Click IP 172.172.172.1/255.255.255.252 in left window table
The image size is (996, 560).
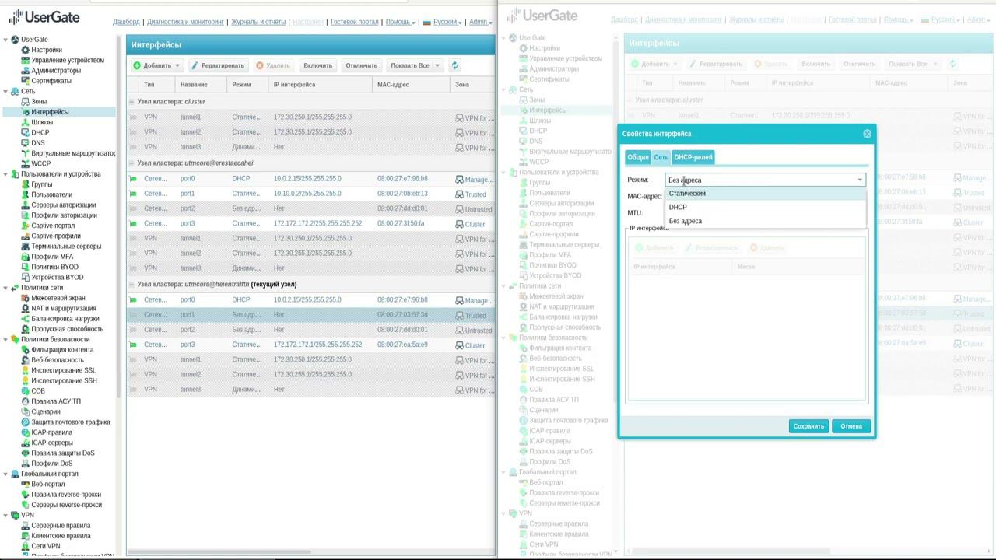pyautogui.click(x=317, y=345)
